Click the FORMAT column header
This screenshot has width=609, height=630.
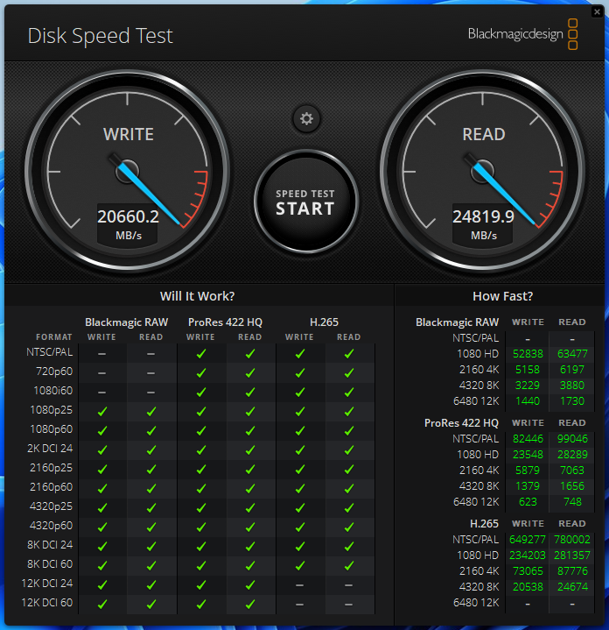click(54, 337)
